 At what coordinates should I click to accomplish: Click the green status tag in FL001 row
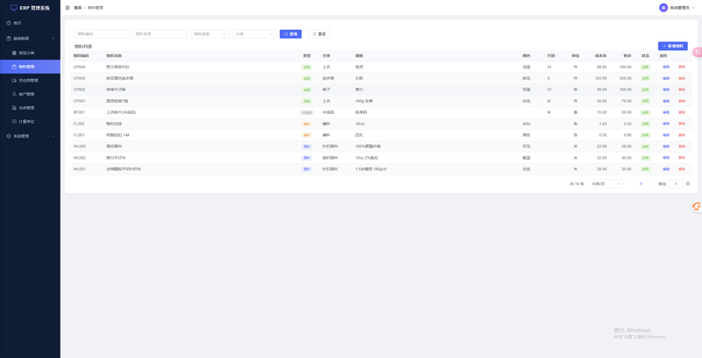645,135
